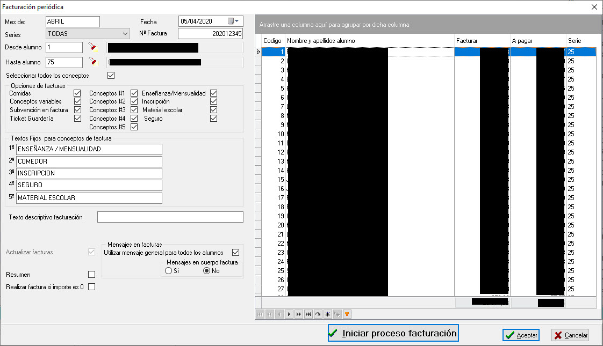Select grid row with Codigo 15
The height and width of the screenshot is (346, 603).
(x=429, y=179)
